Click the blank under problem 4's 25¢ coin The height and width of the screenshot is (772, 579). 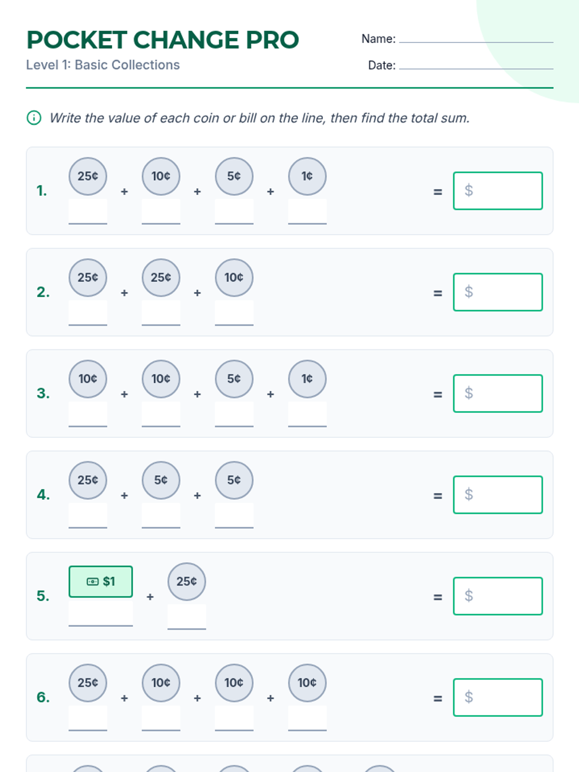88,516
